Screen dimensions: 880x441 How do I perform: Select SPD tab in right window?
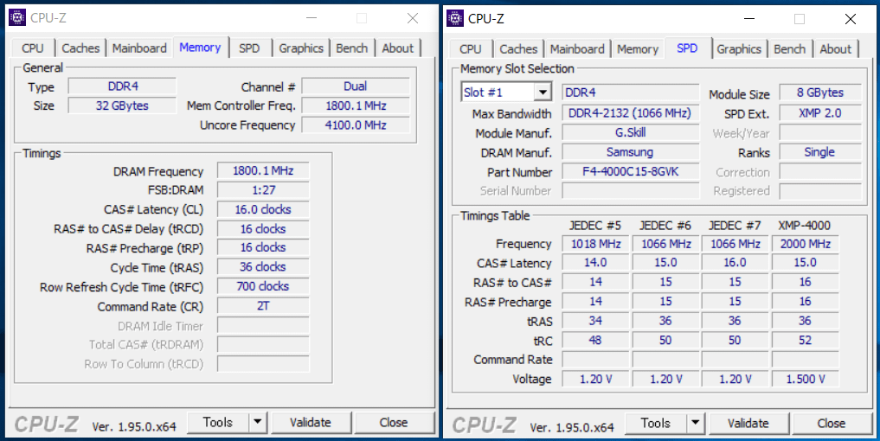coord(688,48)
